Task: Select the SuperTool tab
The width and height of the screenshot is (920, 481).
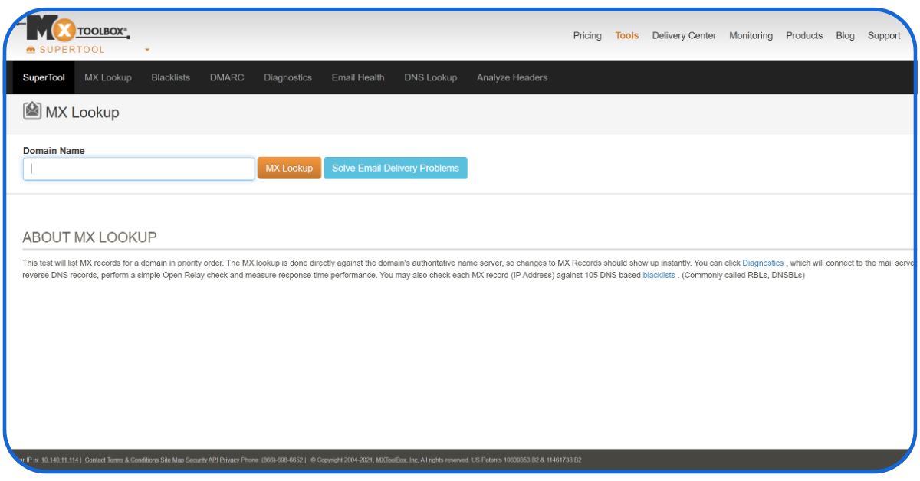Action: 44,77
